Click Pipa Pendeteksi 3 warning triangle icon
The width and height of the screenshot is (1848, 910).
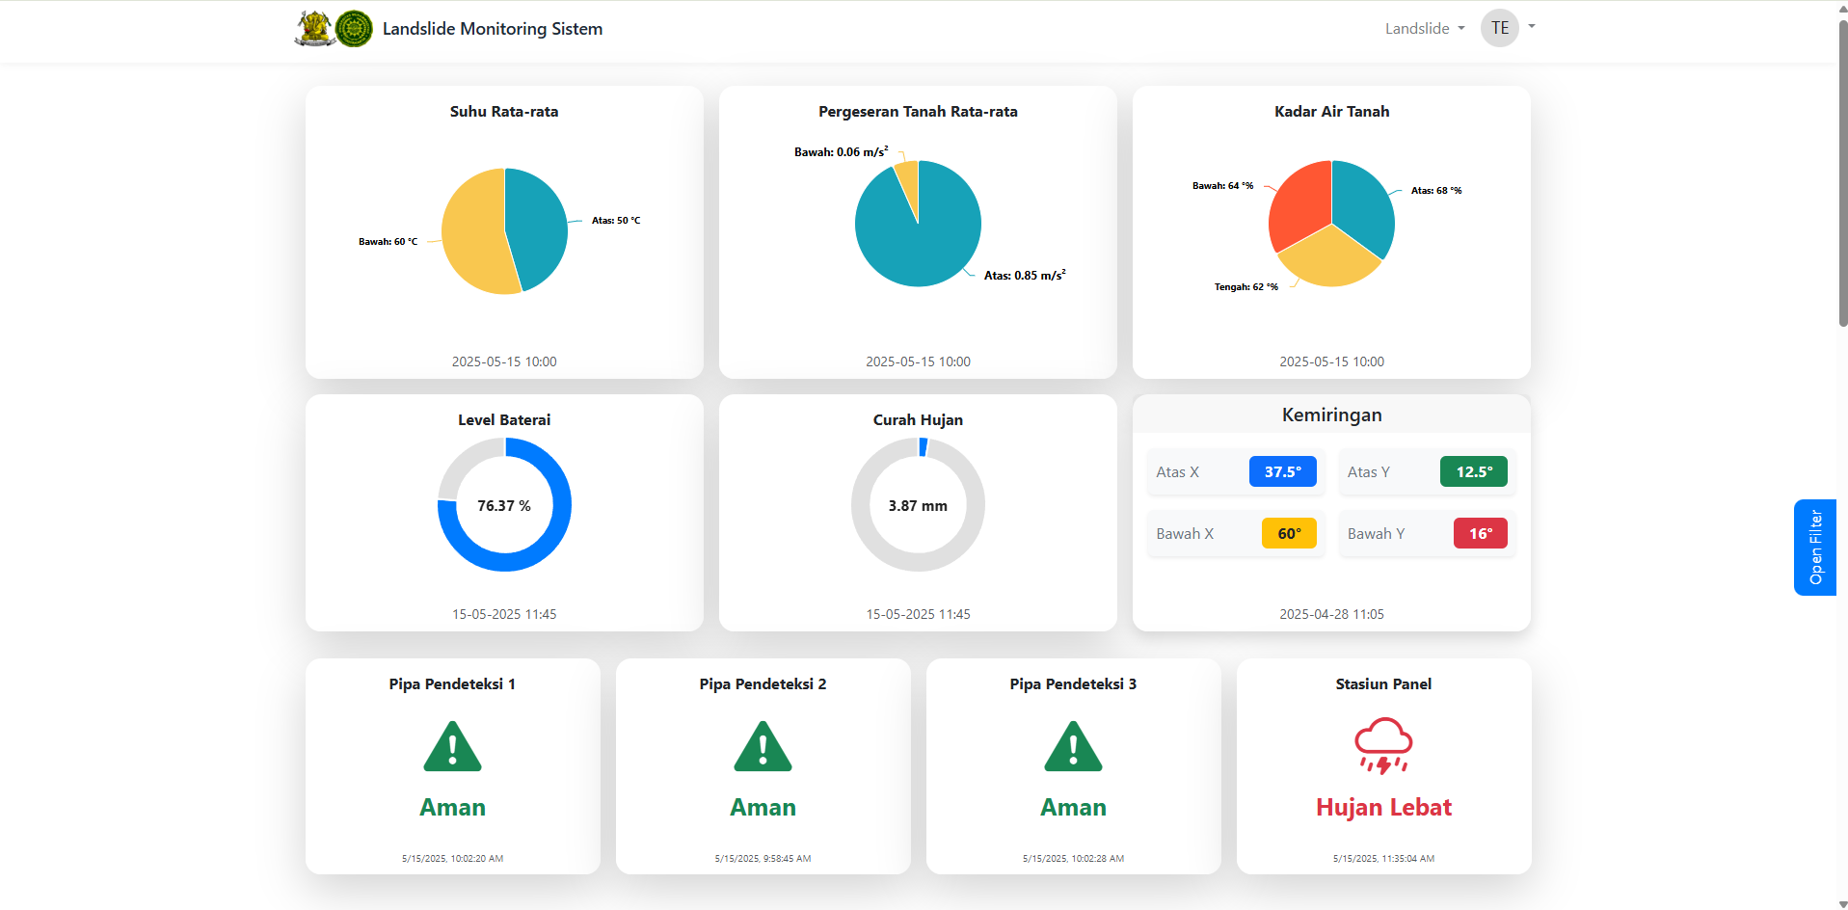pyautogui.click(x=1073, y=747)
